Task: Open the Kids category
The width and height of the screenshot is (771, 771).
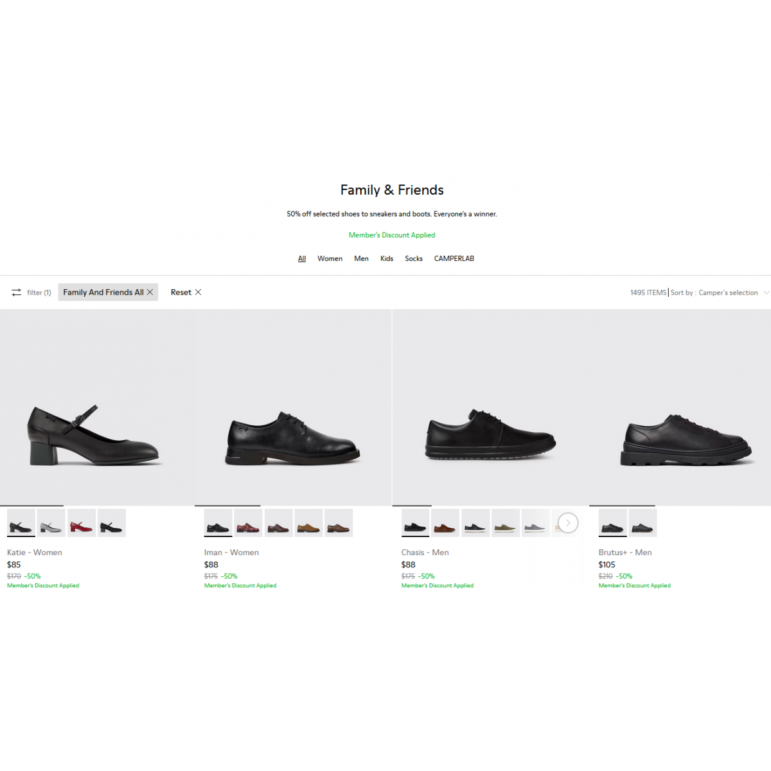Action: pos(386,259)
